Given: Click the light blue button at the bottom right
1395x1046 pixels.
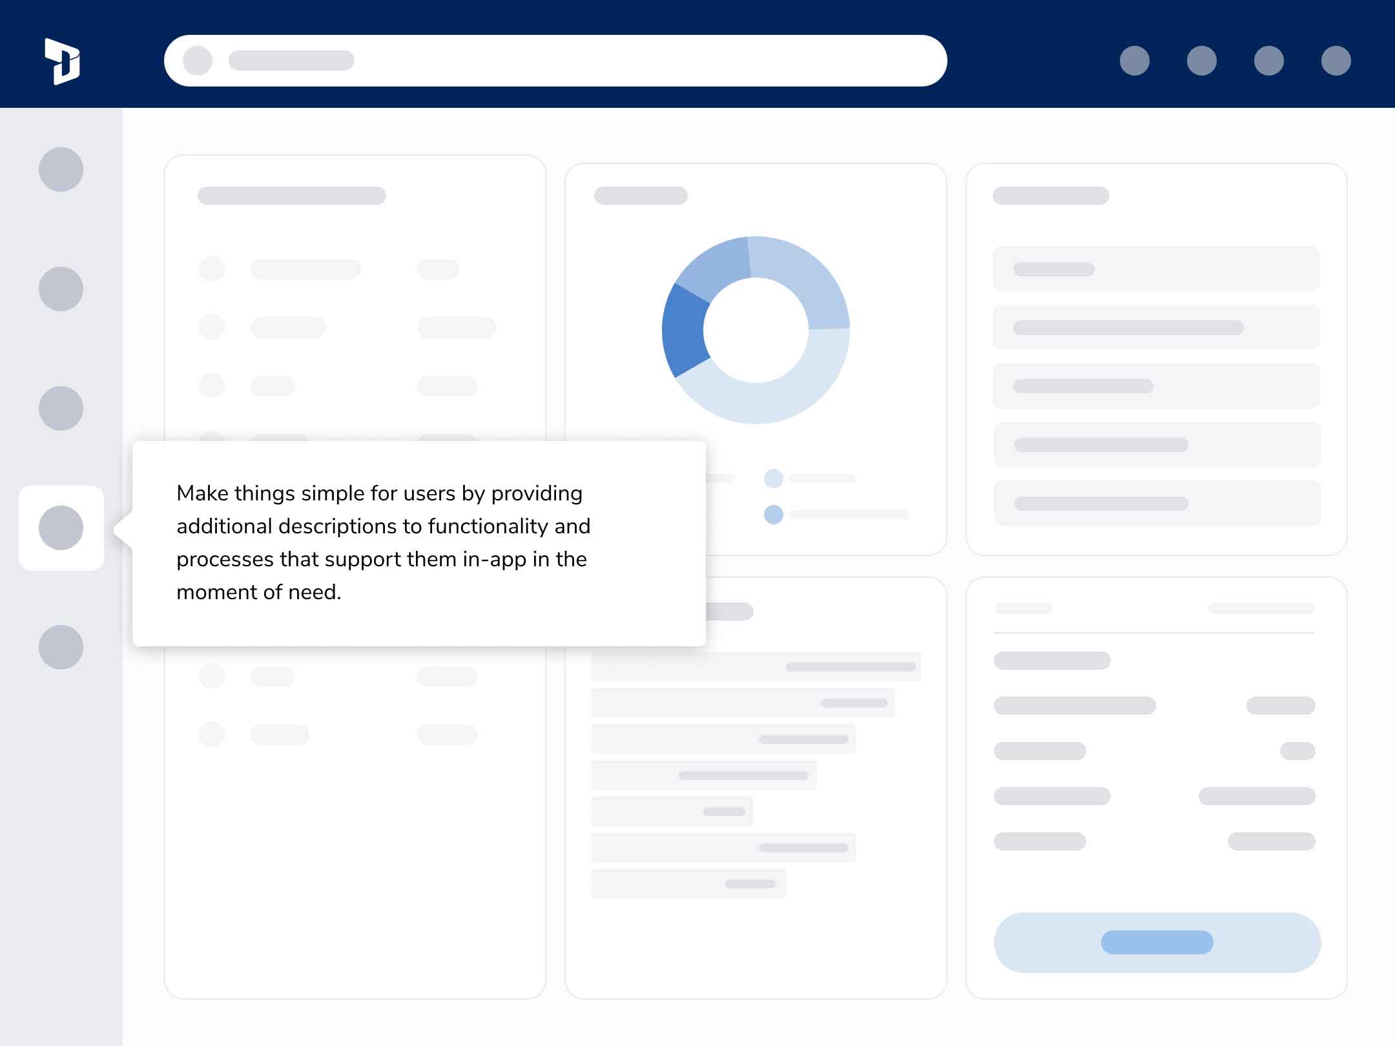Looking at the screenshot, I should [1157, 942].
